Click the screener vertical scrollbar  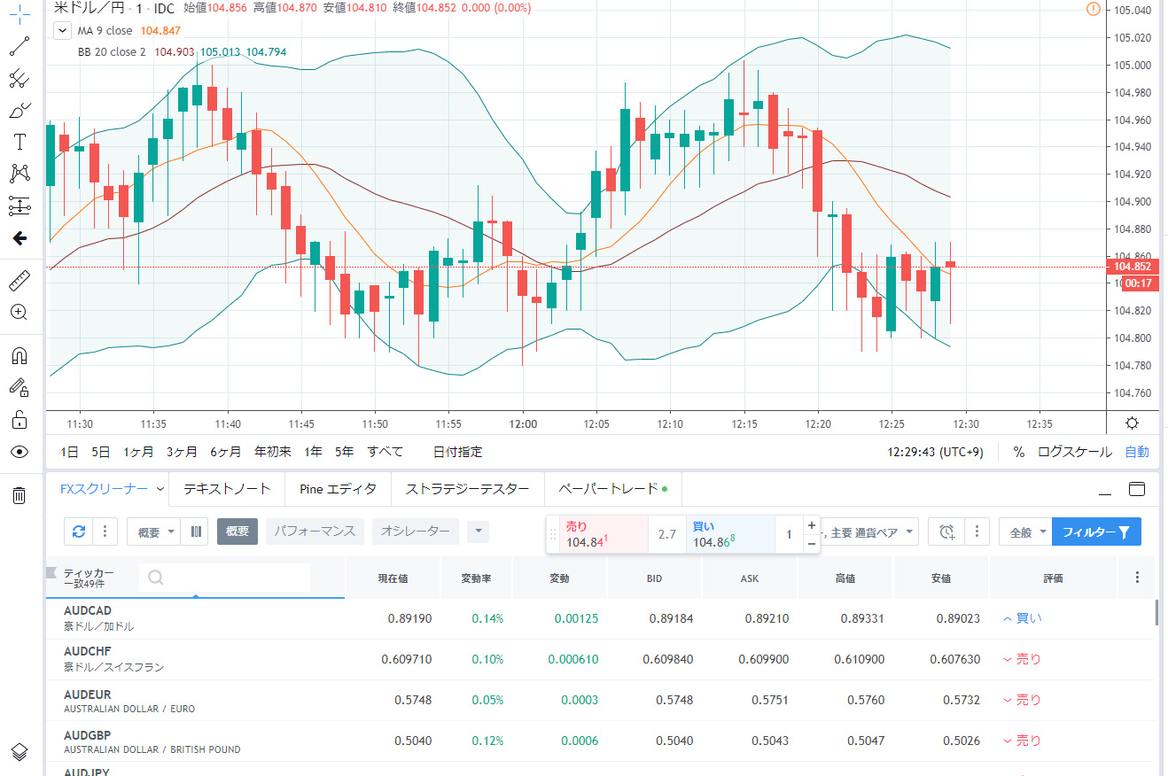(1157, 612)
